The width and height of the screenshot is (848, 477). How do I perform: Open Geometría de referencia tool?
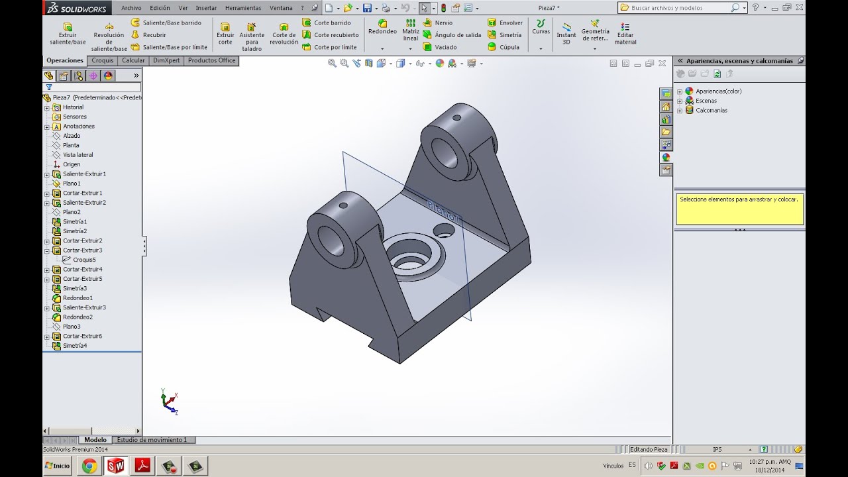(595, 30)
